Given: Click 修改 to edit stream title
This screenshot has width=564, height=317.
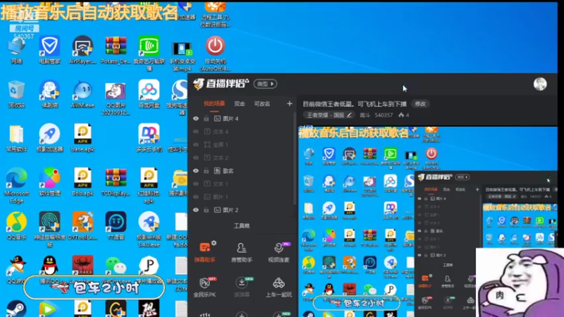Looking at the screenshot, I should pyautogui.click(x=420, y=104).
